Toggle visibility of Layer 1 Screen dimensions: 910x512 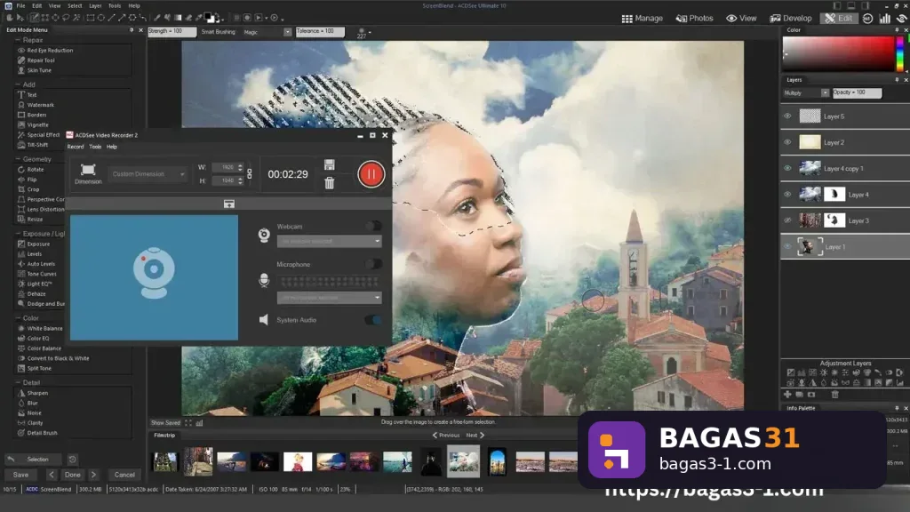[x=787, y=247]
